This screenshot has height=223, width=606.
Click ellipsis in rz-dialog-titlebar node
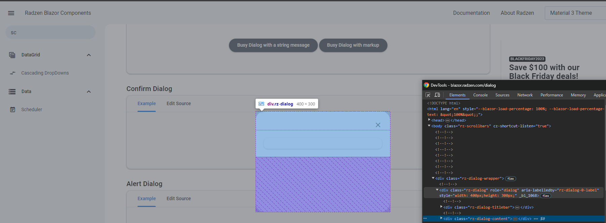(x=517, y=208)
